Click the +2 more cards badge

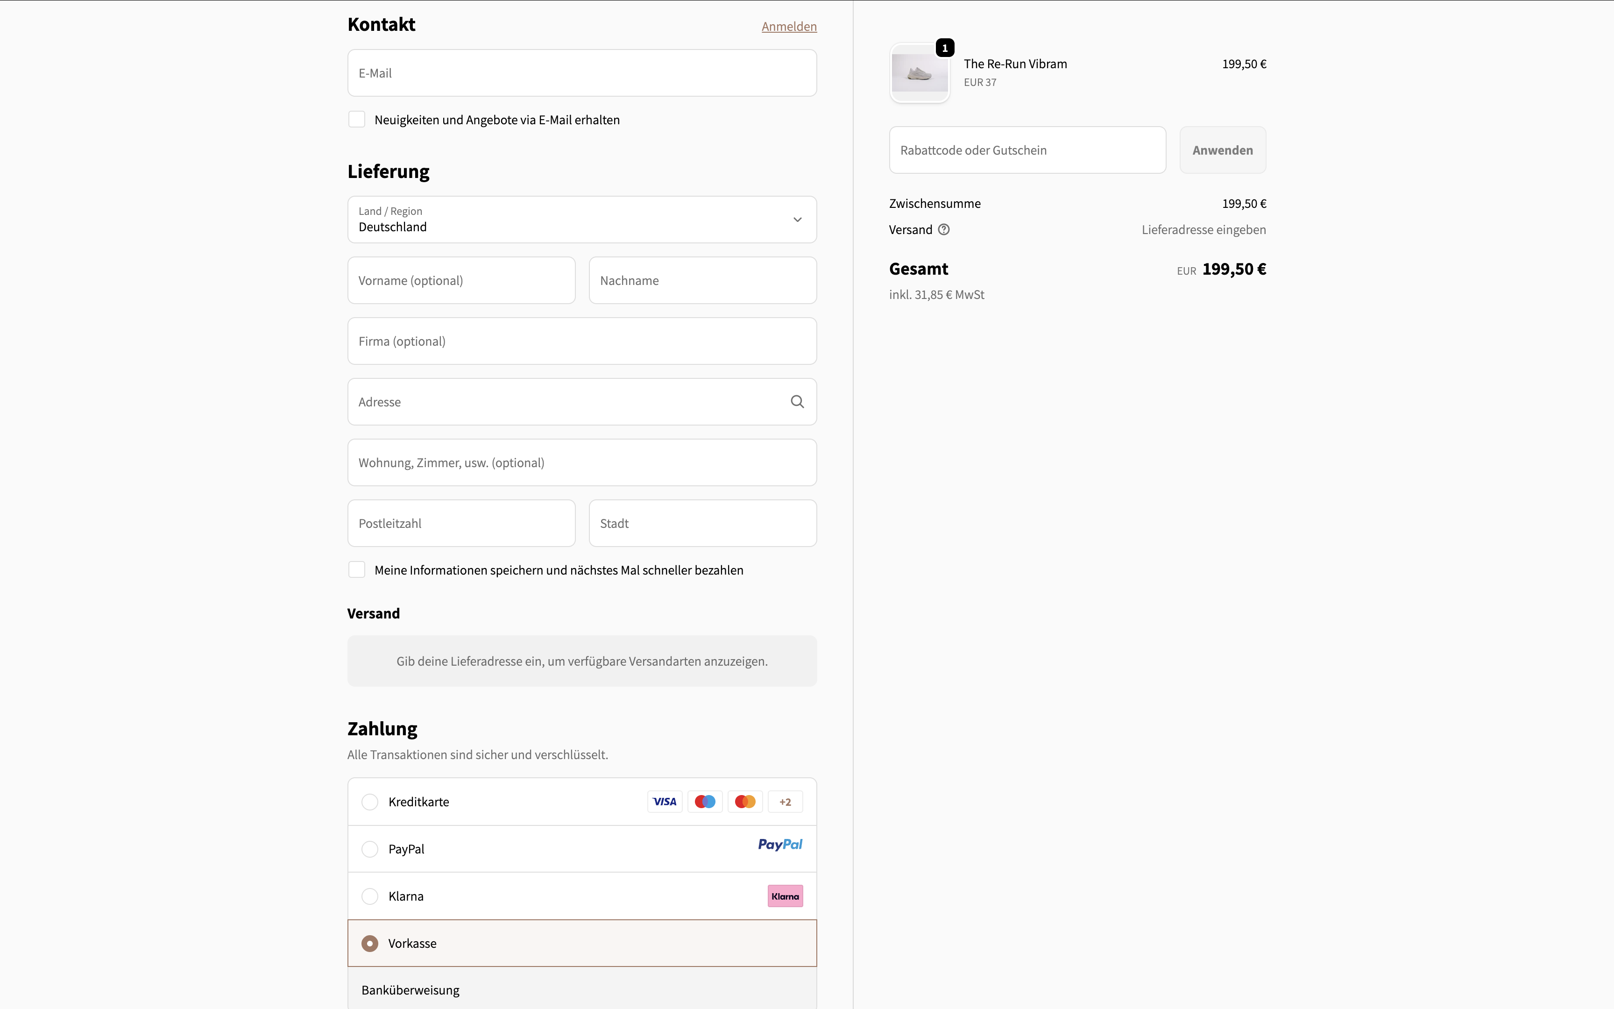(785, 802)
